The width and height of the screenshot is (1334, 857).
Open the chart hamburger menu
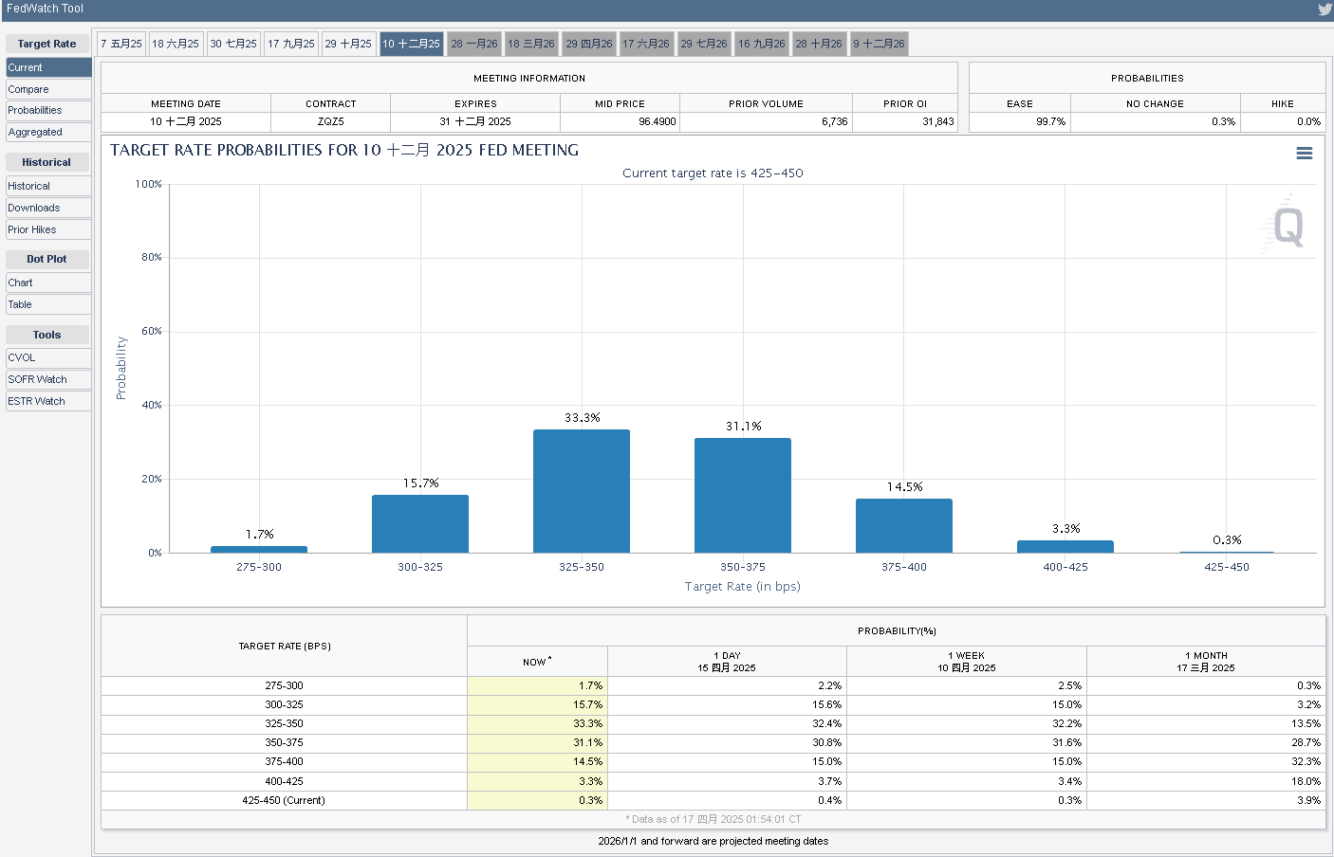(1305, 154)
